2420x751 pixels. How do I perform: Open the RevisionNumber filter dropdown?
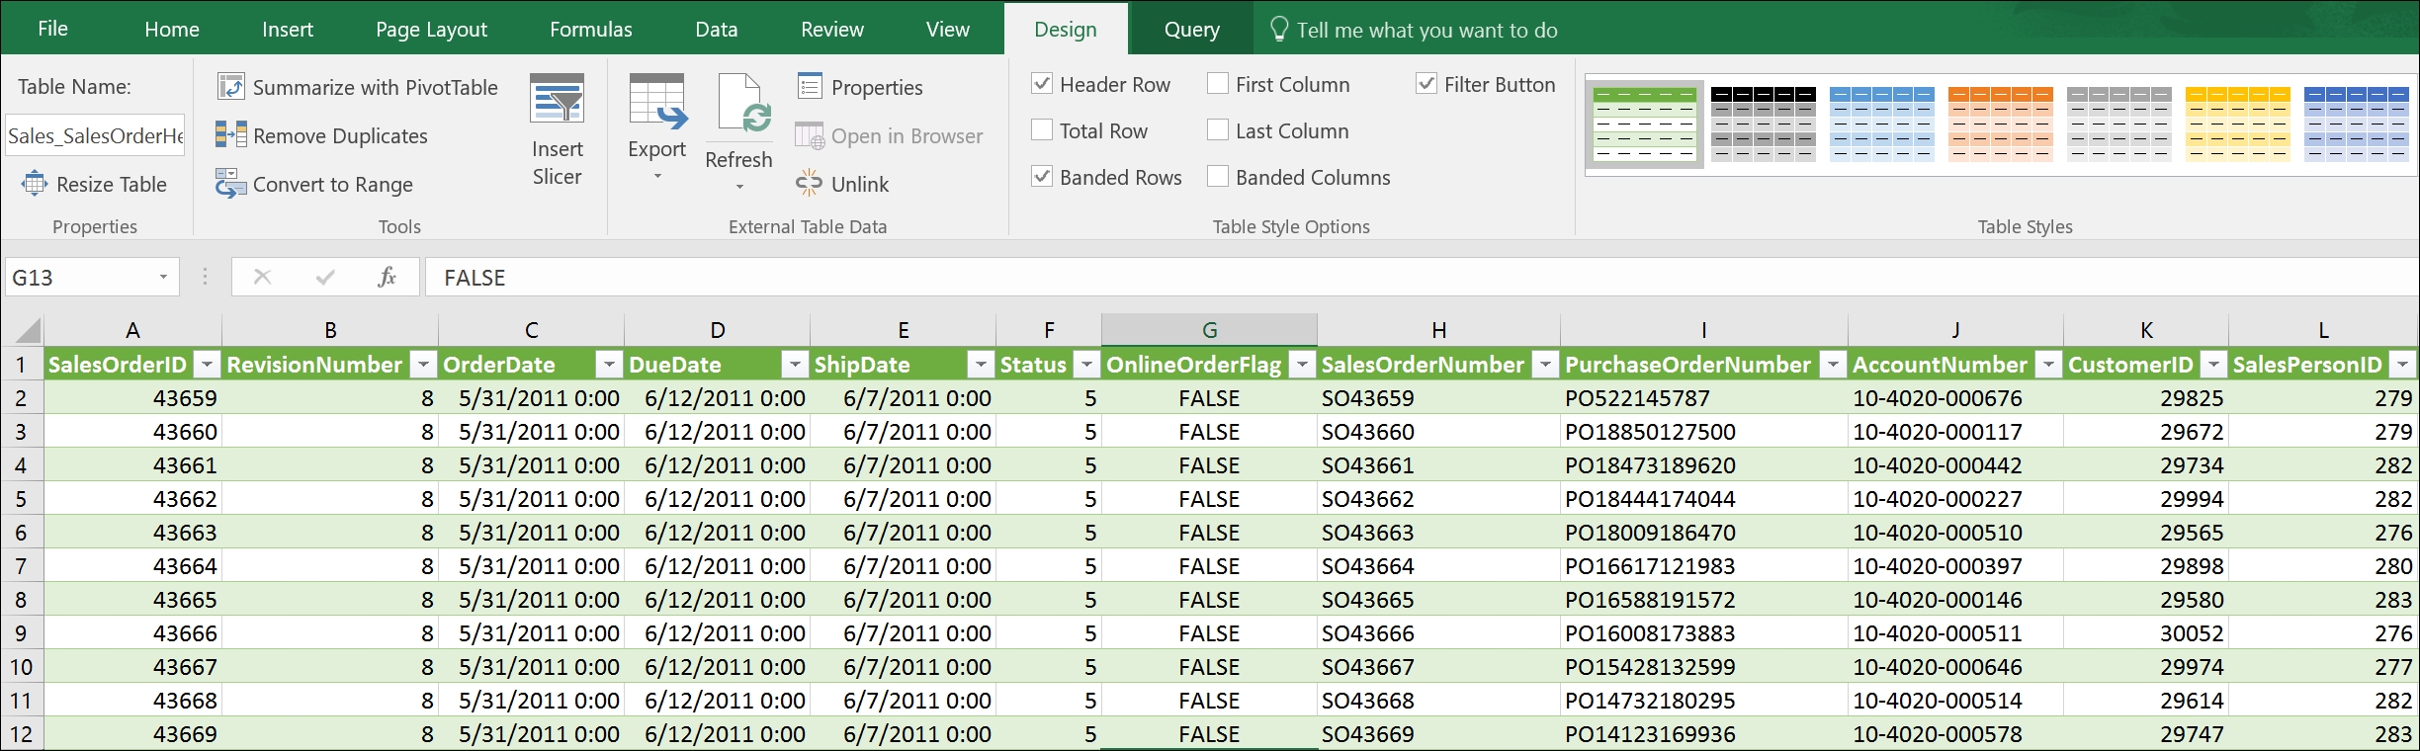click(x=423, y=365)
